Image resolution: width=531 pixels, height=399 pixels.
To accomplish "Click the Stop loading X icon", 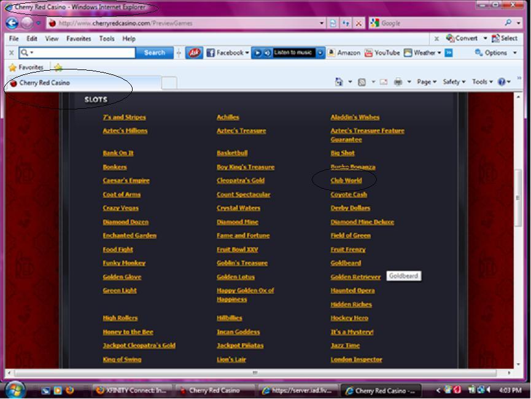I will tap(359, 23).
